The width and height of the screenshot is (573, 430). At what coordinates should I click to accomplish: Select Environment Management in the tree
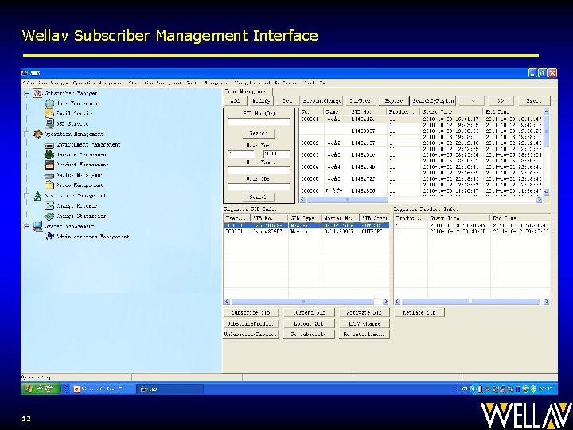tap(88, 144)
